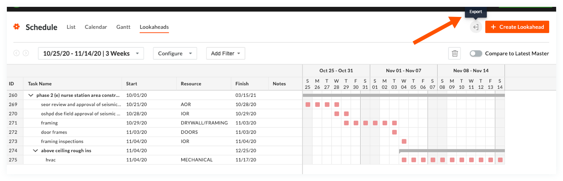Collapse above ceiling rough ins group
Viewport: 563px width, 181px height.
(36, 150)
